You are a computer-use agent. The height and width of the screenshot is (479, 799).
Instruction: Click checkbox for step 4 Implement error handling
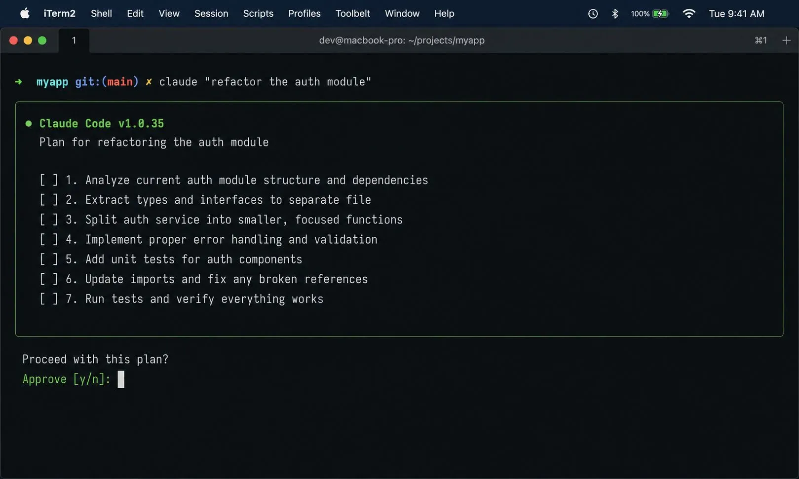coord(49,239)
